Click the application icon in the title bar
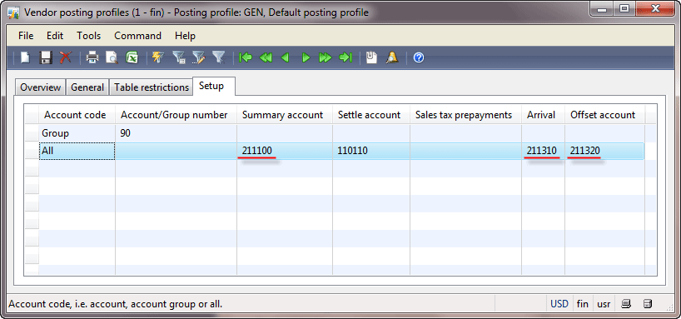 click(x=13, y=12)
